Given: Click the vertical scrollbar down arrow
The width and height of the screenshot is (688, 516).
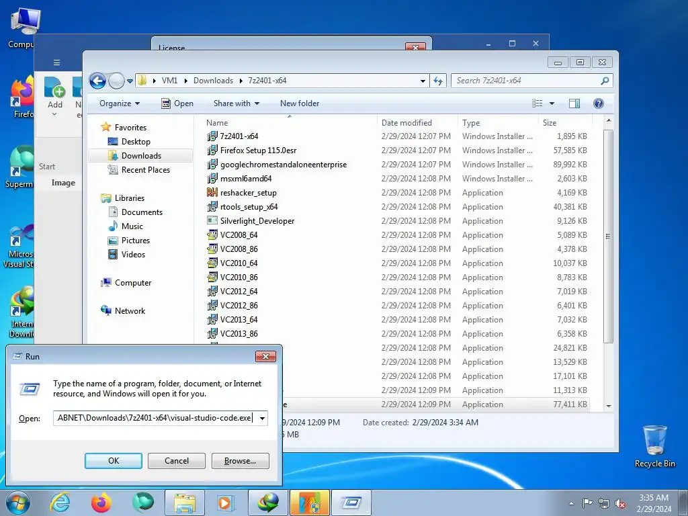Looking at the screenshot, I should pos(609,406).
